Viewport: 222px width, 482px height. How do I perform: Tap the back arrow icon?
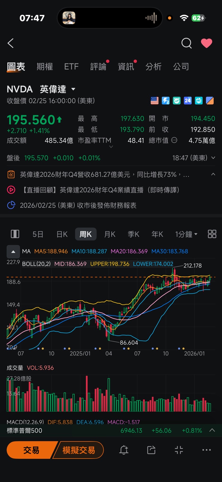pyautogui.click(x=10, y=43)
